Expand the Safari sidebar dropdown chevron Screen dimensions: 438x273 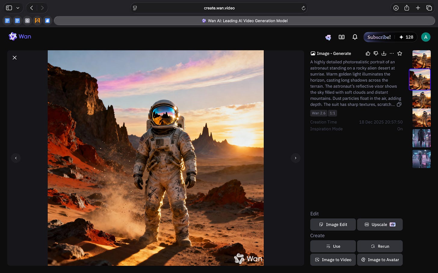click(x=18, y=8)
